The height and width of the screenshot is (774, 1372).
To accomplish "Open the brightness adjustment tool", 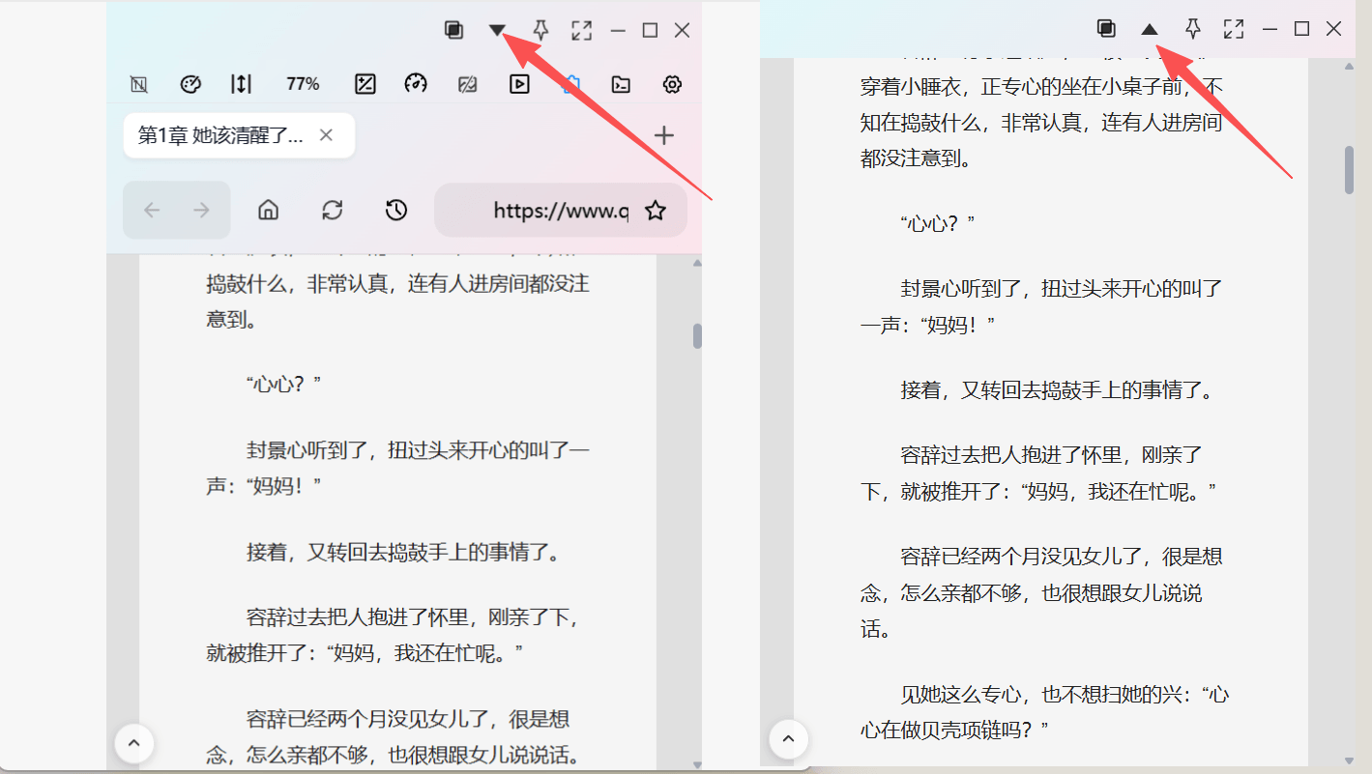I will tap(365, 84).
